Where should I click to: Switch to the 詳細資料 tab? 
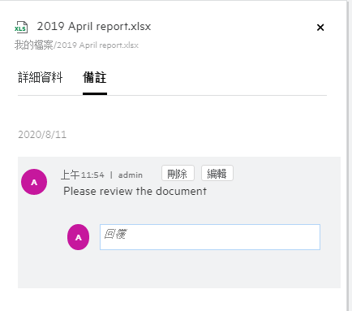(x=41, y=77)
